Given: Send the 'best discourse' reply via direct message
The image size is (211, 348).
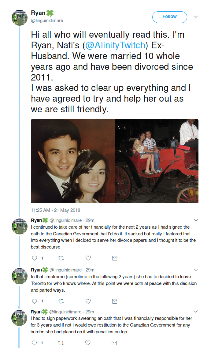Looking at the screenshot, I should [x=115, y=258].
